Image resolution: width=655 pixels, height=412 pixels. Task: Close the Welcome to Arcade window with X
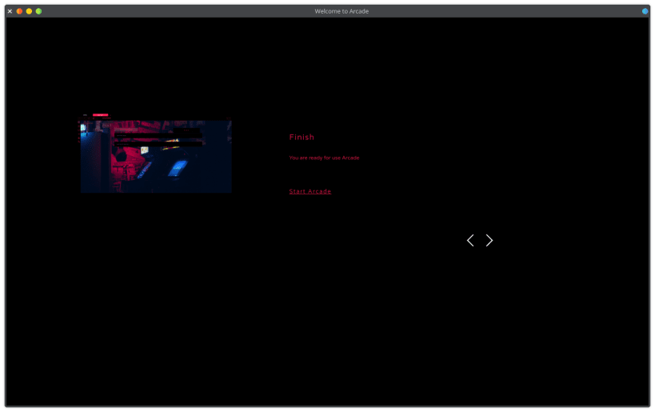(10, 11)
